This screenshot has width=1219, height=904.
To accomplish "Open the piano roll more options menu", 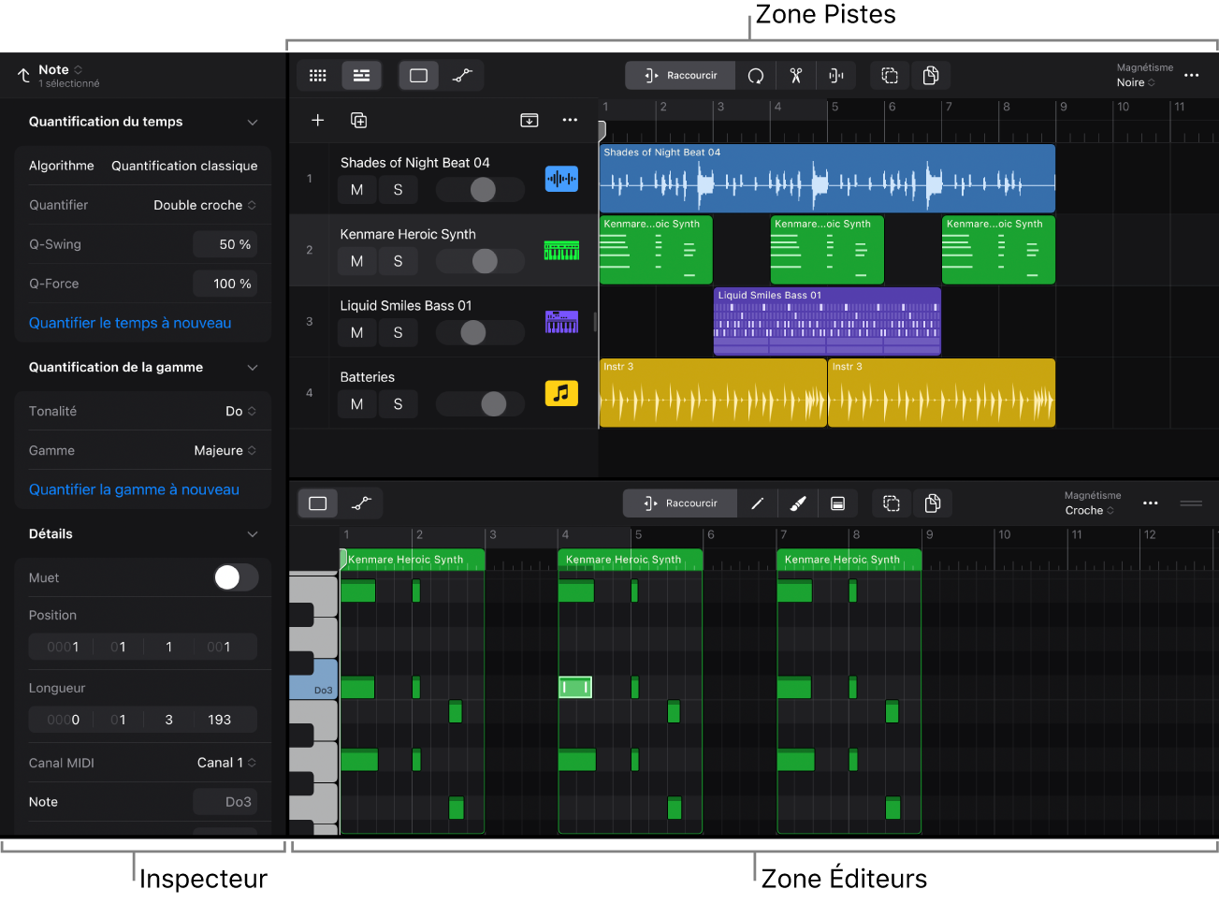I will 1151,503.
